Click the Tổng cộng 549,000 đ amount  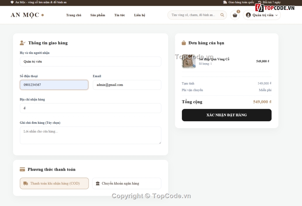click(262, 102)
